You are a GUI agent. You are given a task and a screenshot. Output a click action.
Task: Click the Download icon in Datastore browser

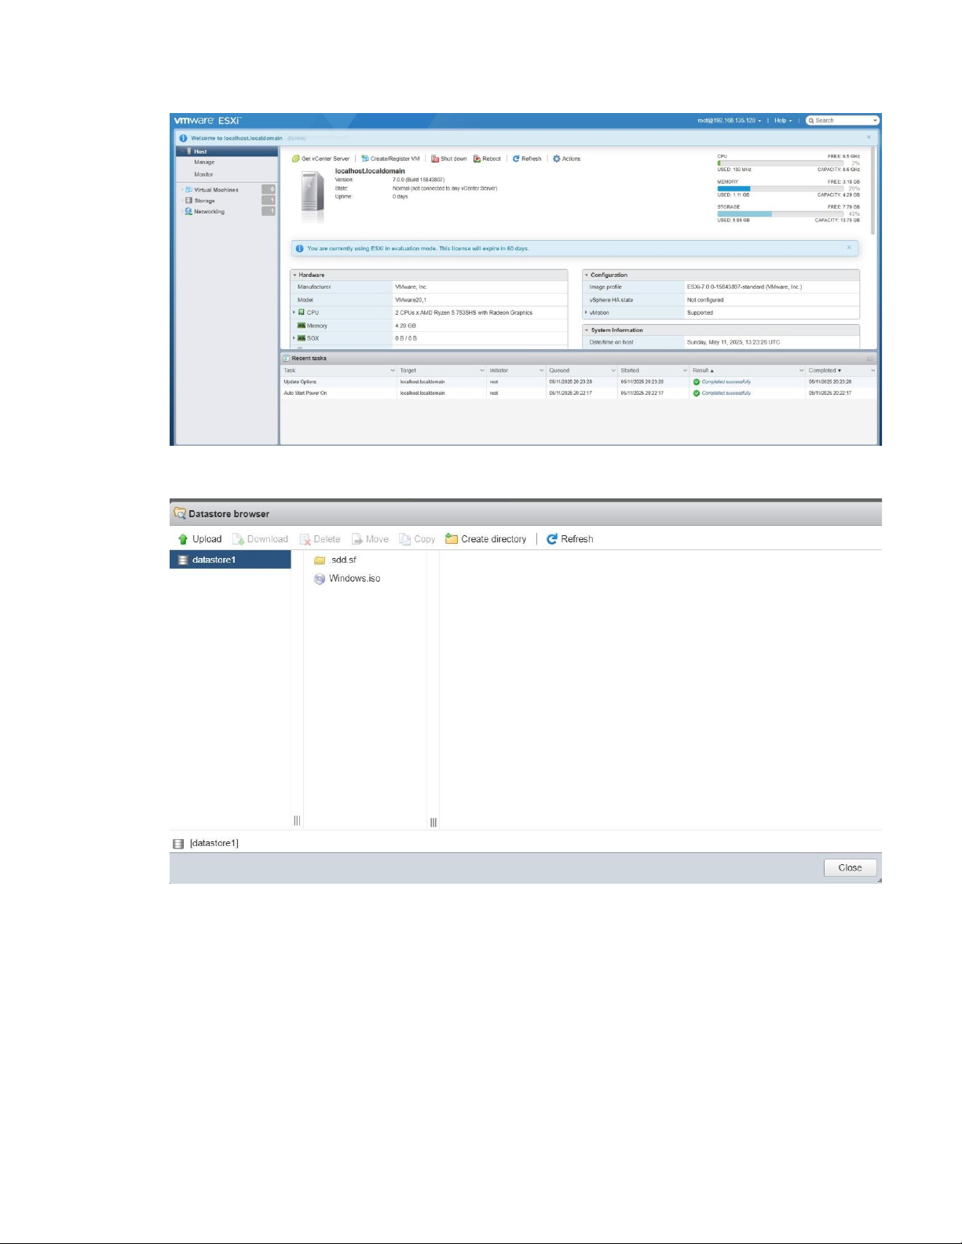click(238, 539)
